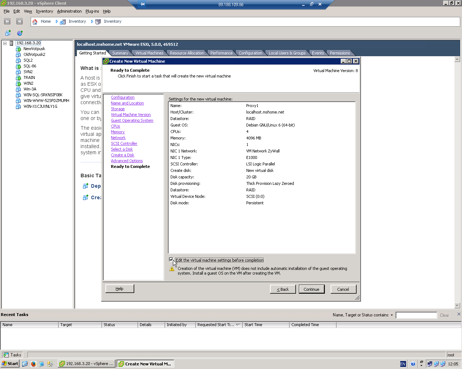Viewport: 462px width, 369px height.
Task: Cancel the Create New Virtual Machine wizard
Action: 343,289
